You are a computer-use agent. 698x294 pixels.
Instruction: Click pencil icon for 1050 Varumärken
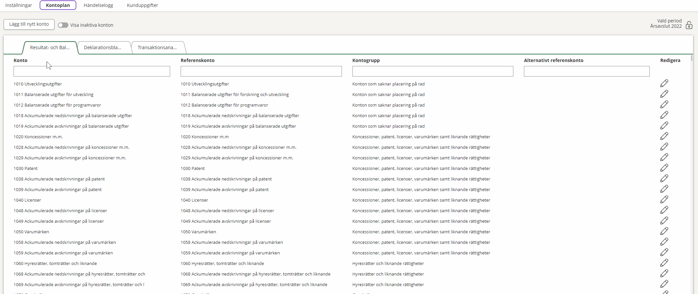[664, 231]
